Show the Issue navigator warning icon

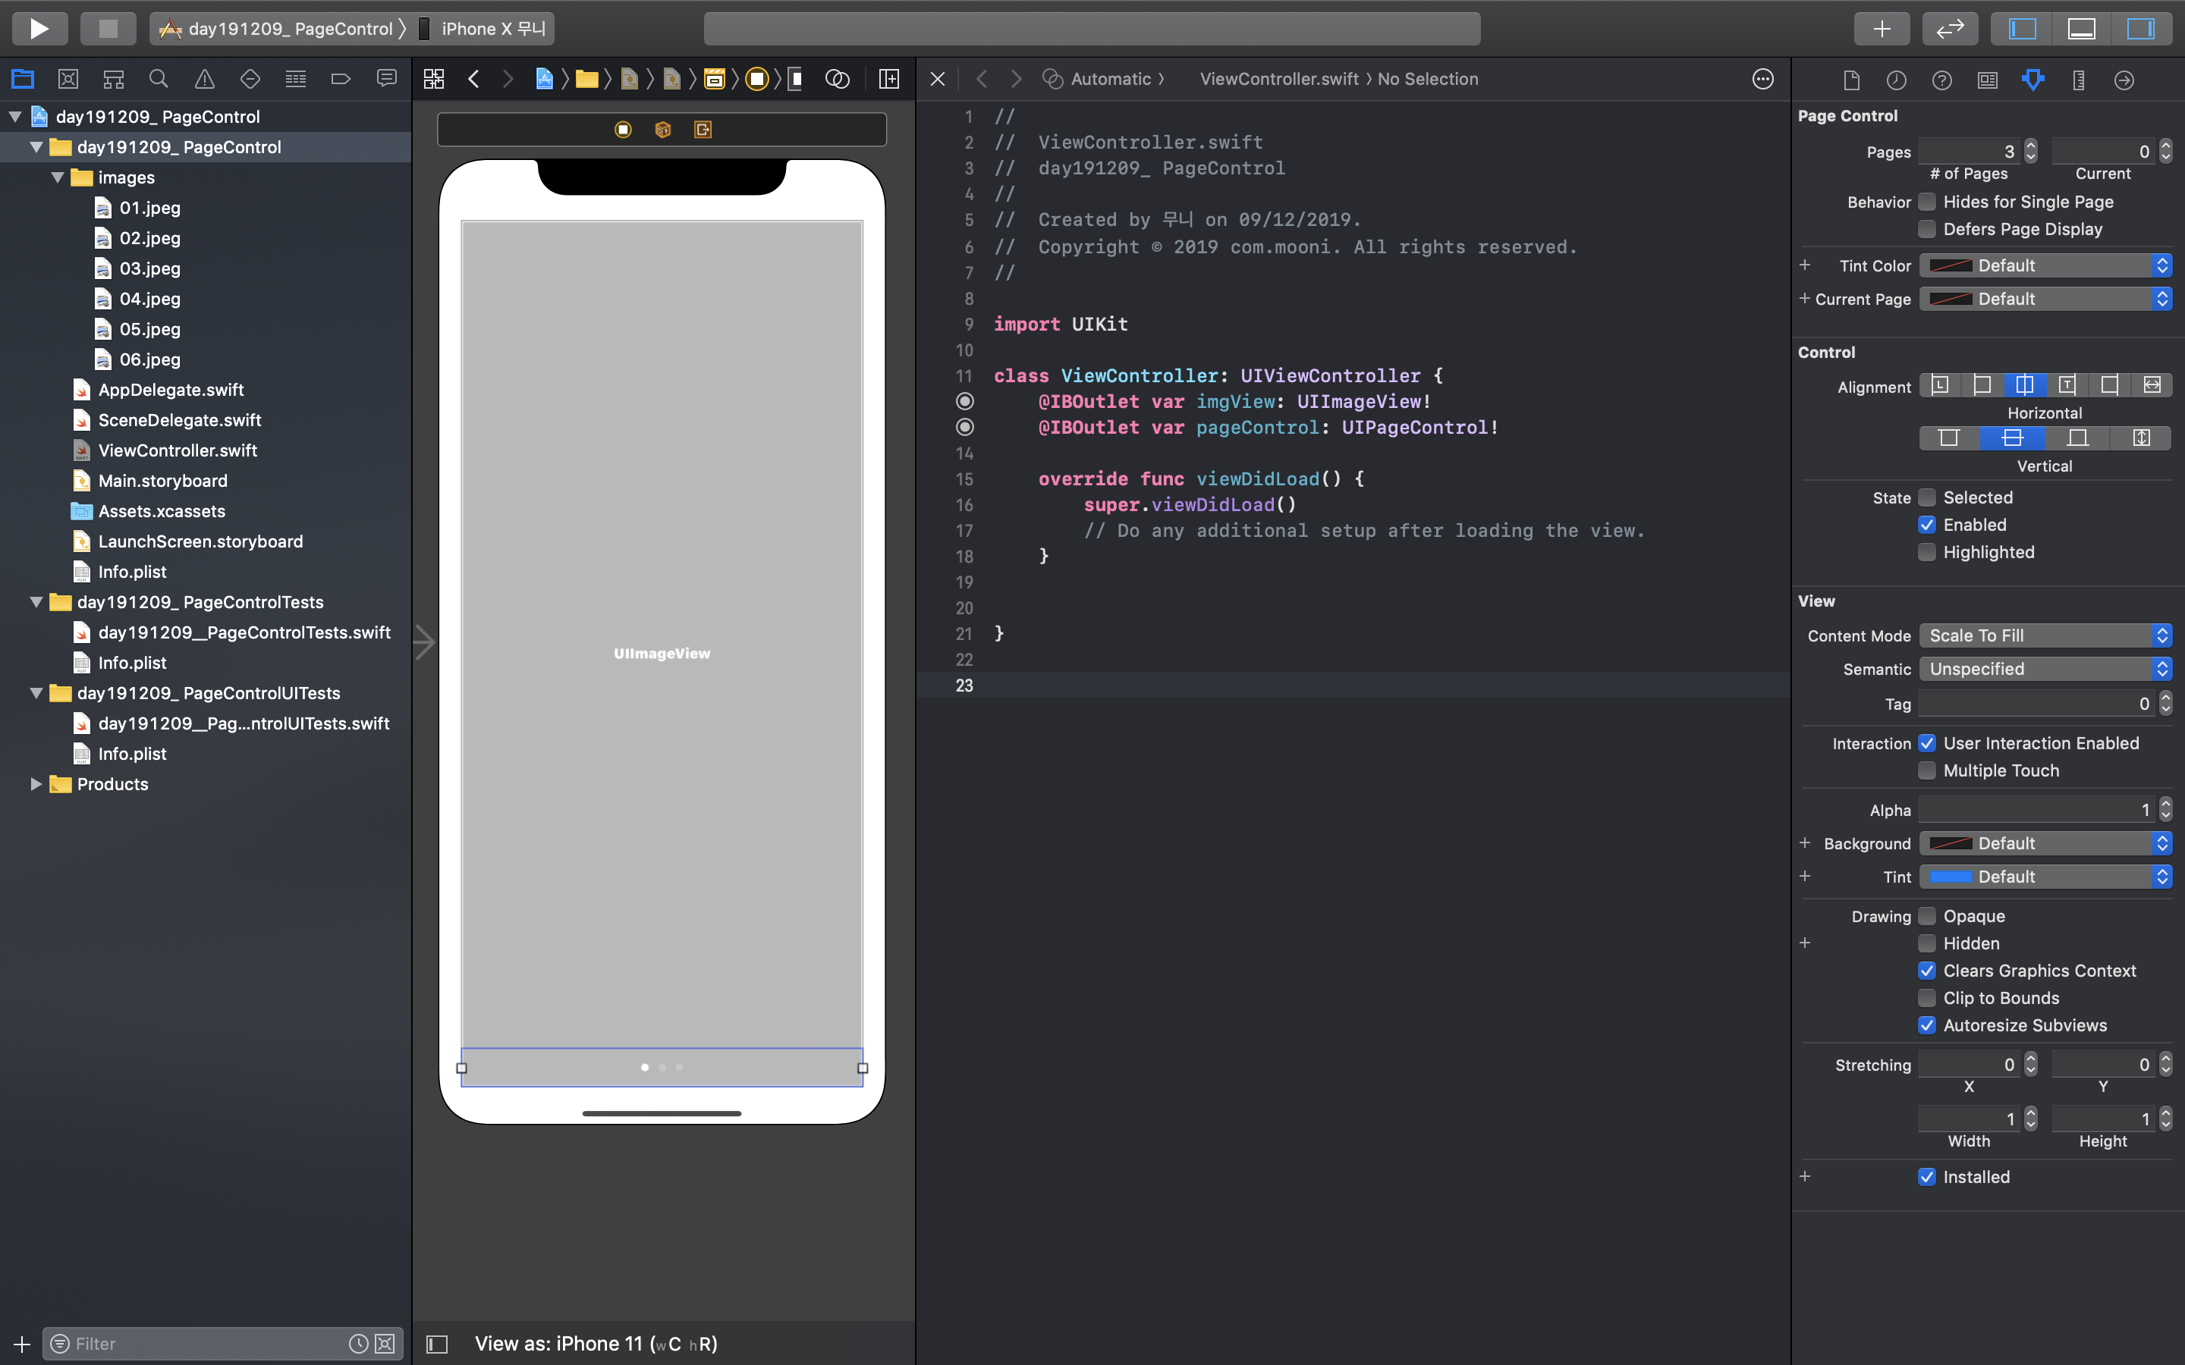(x=205, y=80)
